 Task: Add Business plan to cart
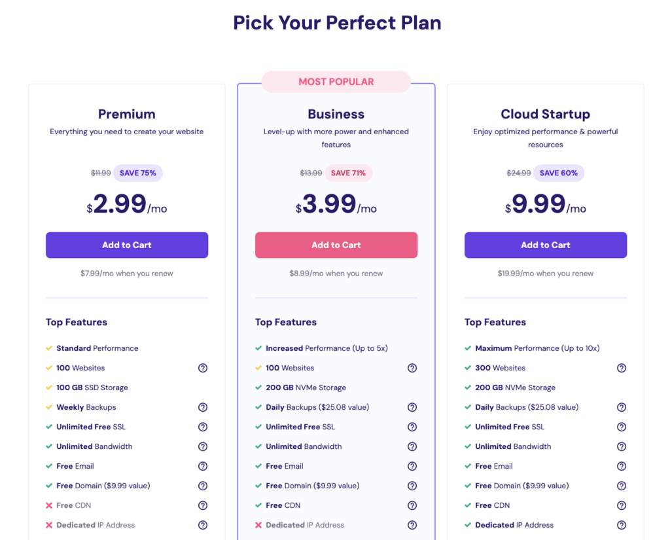pyautogui.click(x=336, y=245)
